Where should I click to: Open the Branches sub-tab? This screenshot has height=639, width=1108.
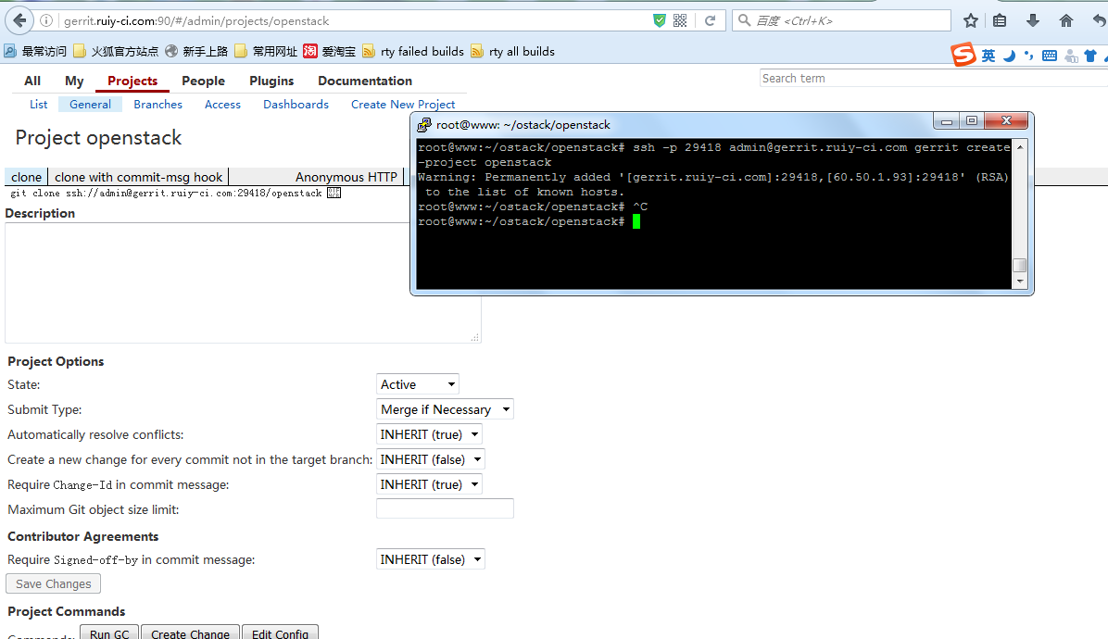coord(157,104)
